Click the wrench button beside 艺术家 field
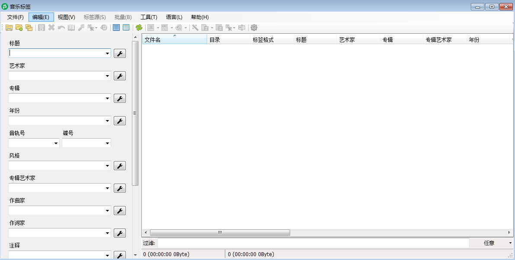Viewport: 515px width, 260px height. (x=119, y=76)
